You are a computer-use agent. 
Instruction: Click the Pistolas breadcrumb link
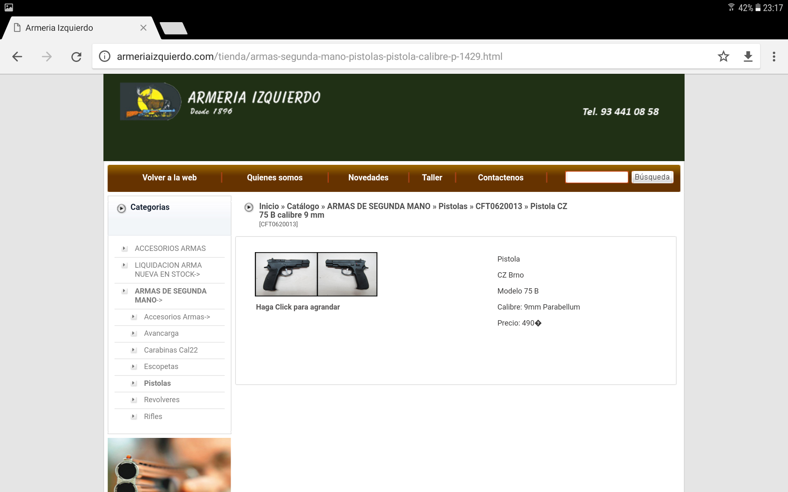(453, 206)
